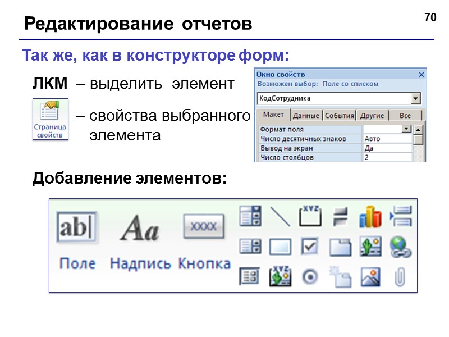Select the option button (radio) control icon

click(x=310, y=277)
